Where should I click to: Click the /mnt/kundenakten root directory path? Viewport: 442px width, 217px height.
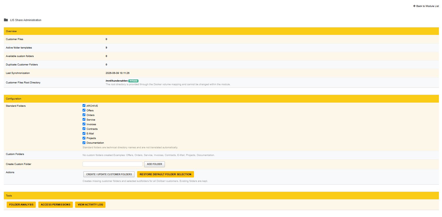pyautogui.click(x=117, y=81)
